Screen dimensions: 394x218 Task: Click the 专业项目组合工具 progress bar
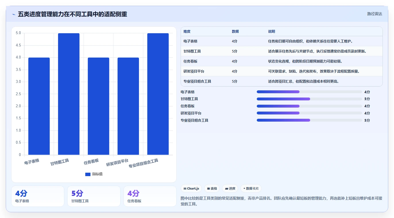tap(309, 120)
